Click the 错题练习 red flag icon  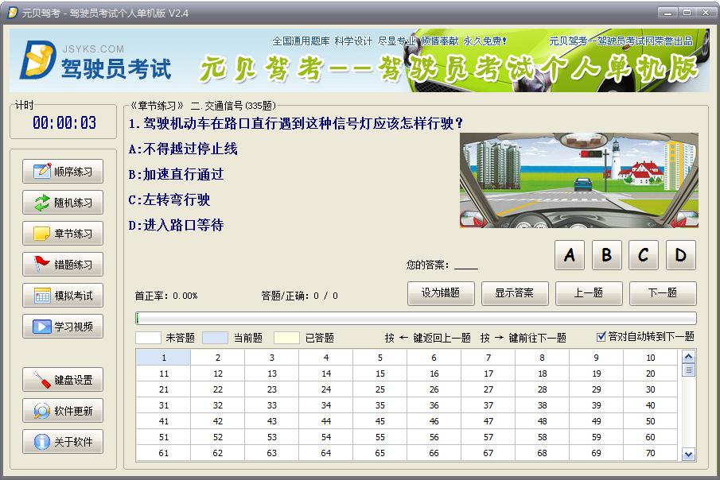pyautogui.click(x=41, y=265)
